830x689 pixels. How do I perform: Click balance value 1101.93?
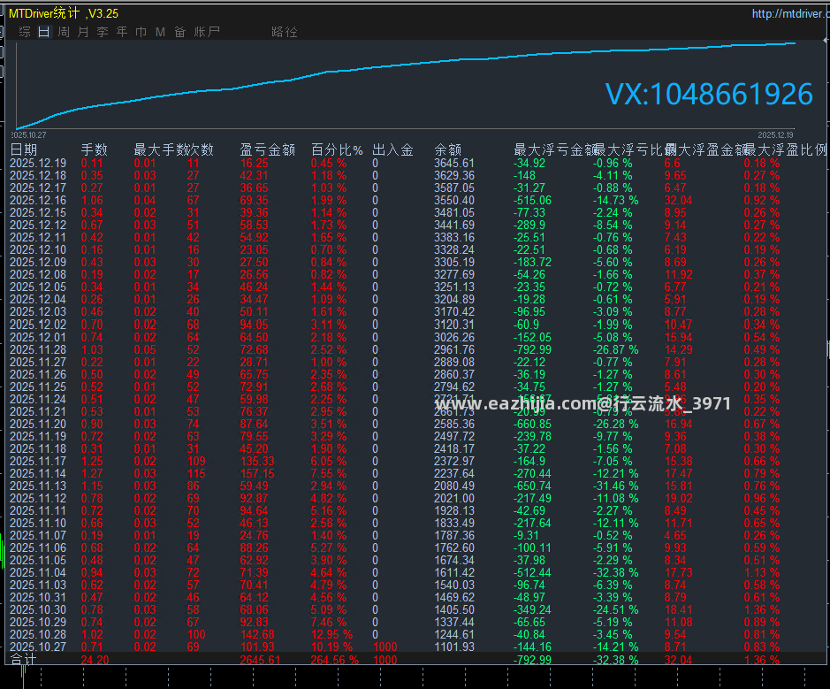coord(454,647)
